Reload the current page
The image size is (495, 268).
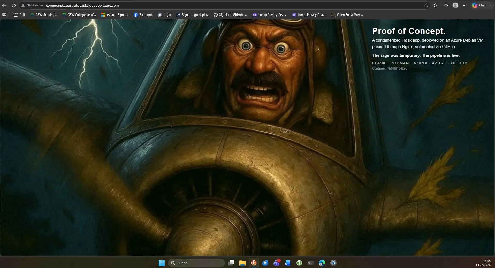pos(14,5)
